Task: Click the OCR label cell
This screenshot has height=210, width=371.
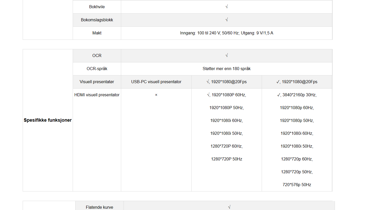Action: coord(97,56)
